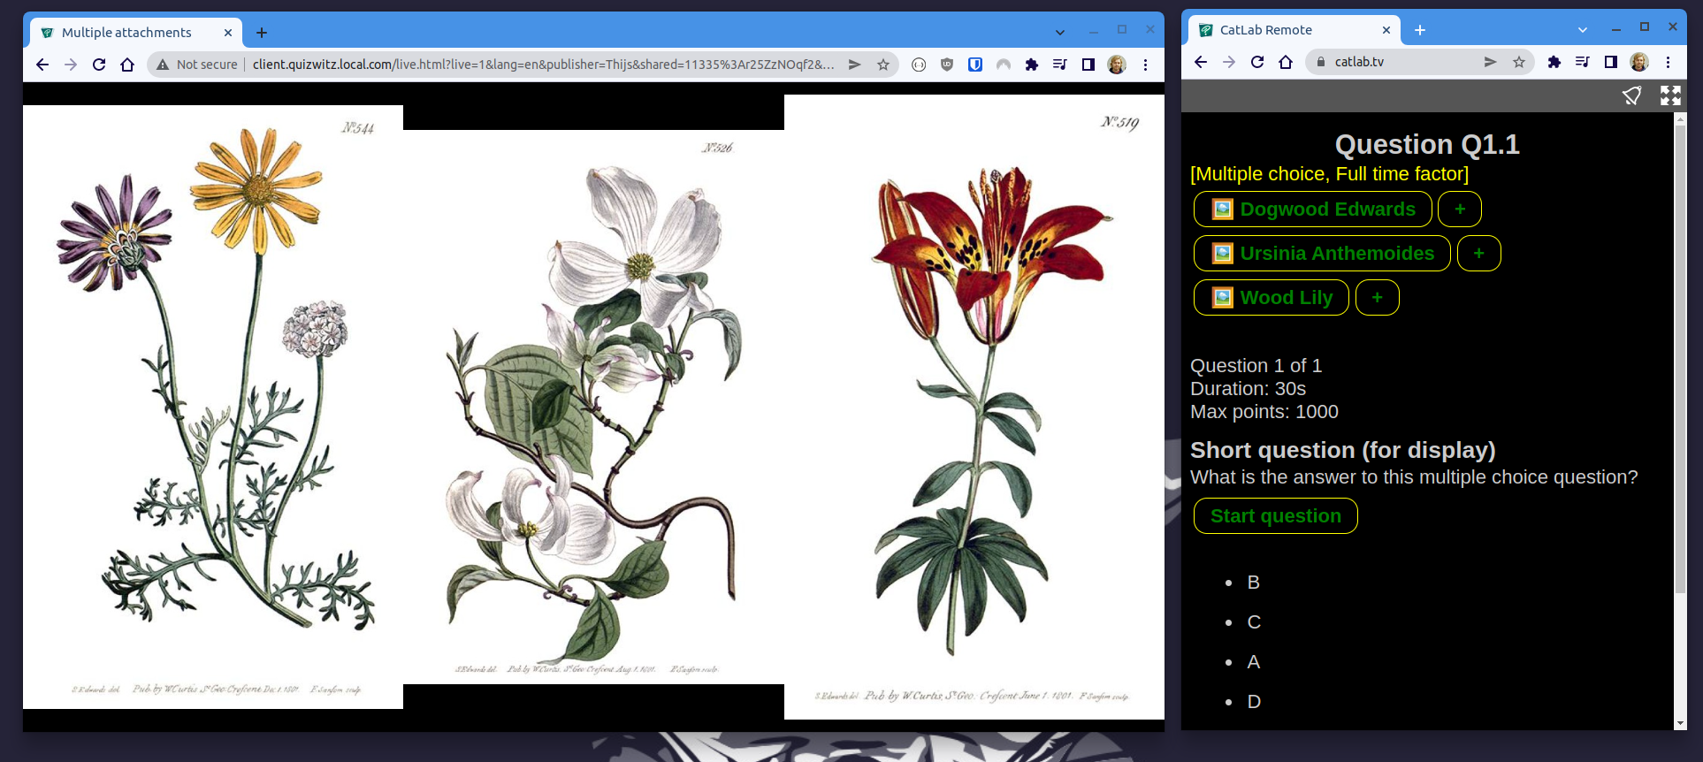Toggle side panel in quizwitz window

tap(1088, 65)
